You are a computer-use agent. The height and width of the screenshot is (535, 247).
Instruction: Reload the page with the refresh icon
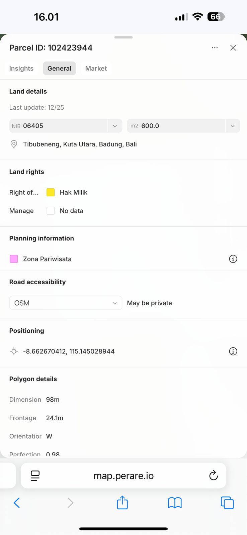coord(213,475)
